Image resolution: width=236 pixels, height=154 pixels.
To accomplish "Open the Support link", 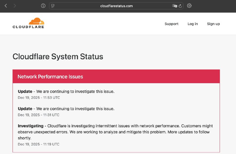I will 171,24.
